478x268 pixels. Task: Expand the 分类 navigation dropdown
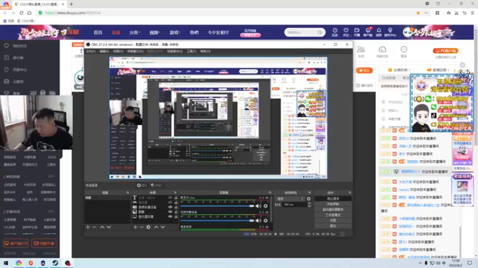134,32
